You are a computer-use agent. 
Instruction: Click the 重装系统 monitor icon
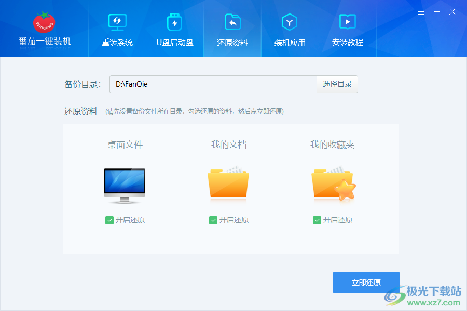pos(117,22)
